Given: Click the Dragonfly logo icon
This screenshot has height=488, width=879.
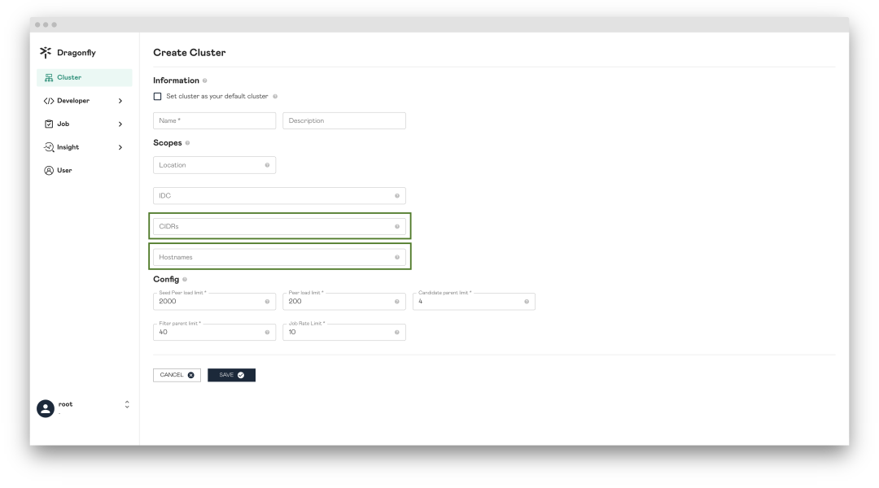Looking at the screenshot, I should tap(46, 53).
